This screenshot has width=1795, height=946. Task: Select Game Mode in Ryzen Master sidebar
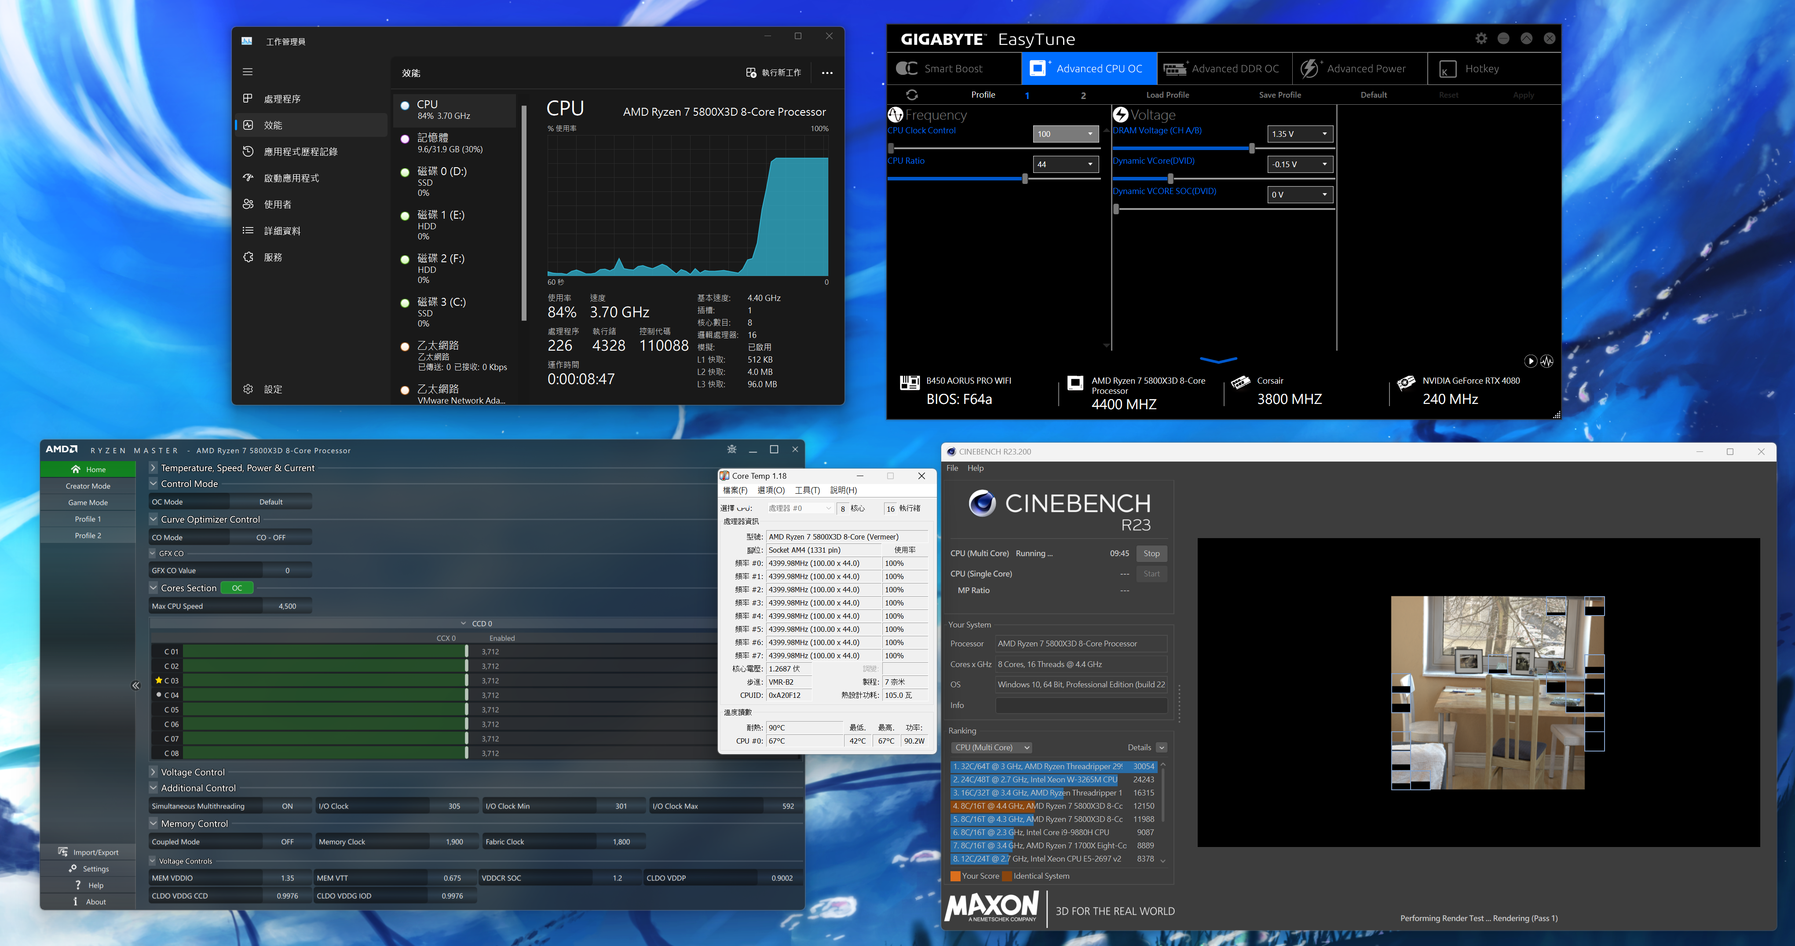coord(88,502)
